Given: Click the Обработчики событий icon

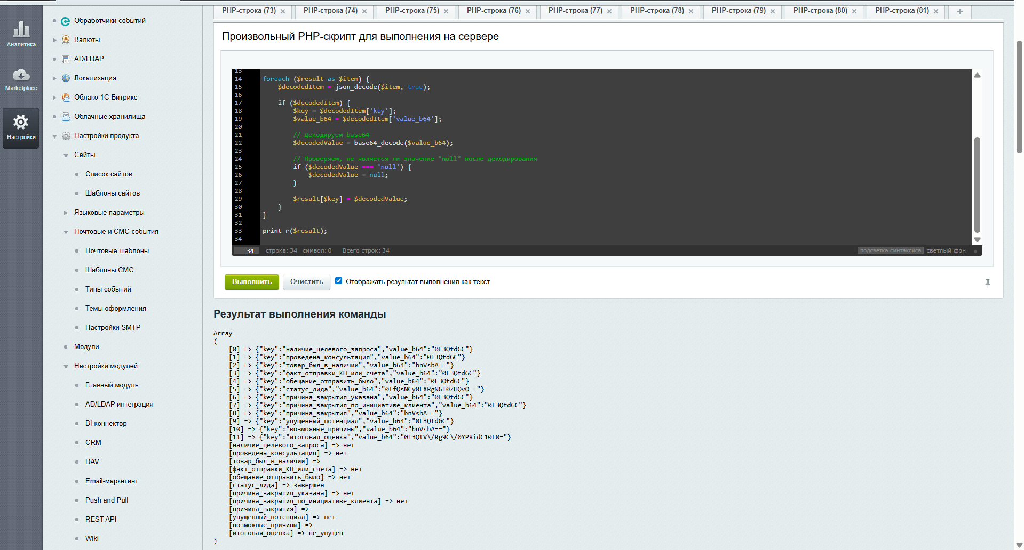Looking at the screenshot, I should pos(66,21).
